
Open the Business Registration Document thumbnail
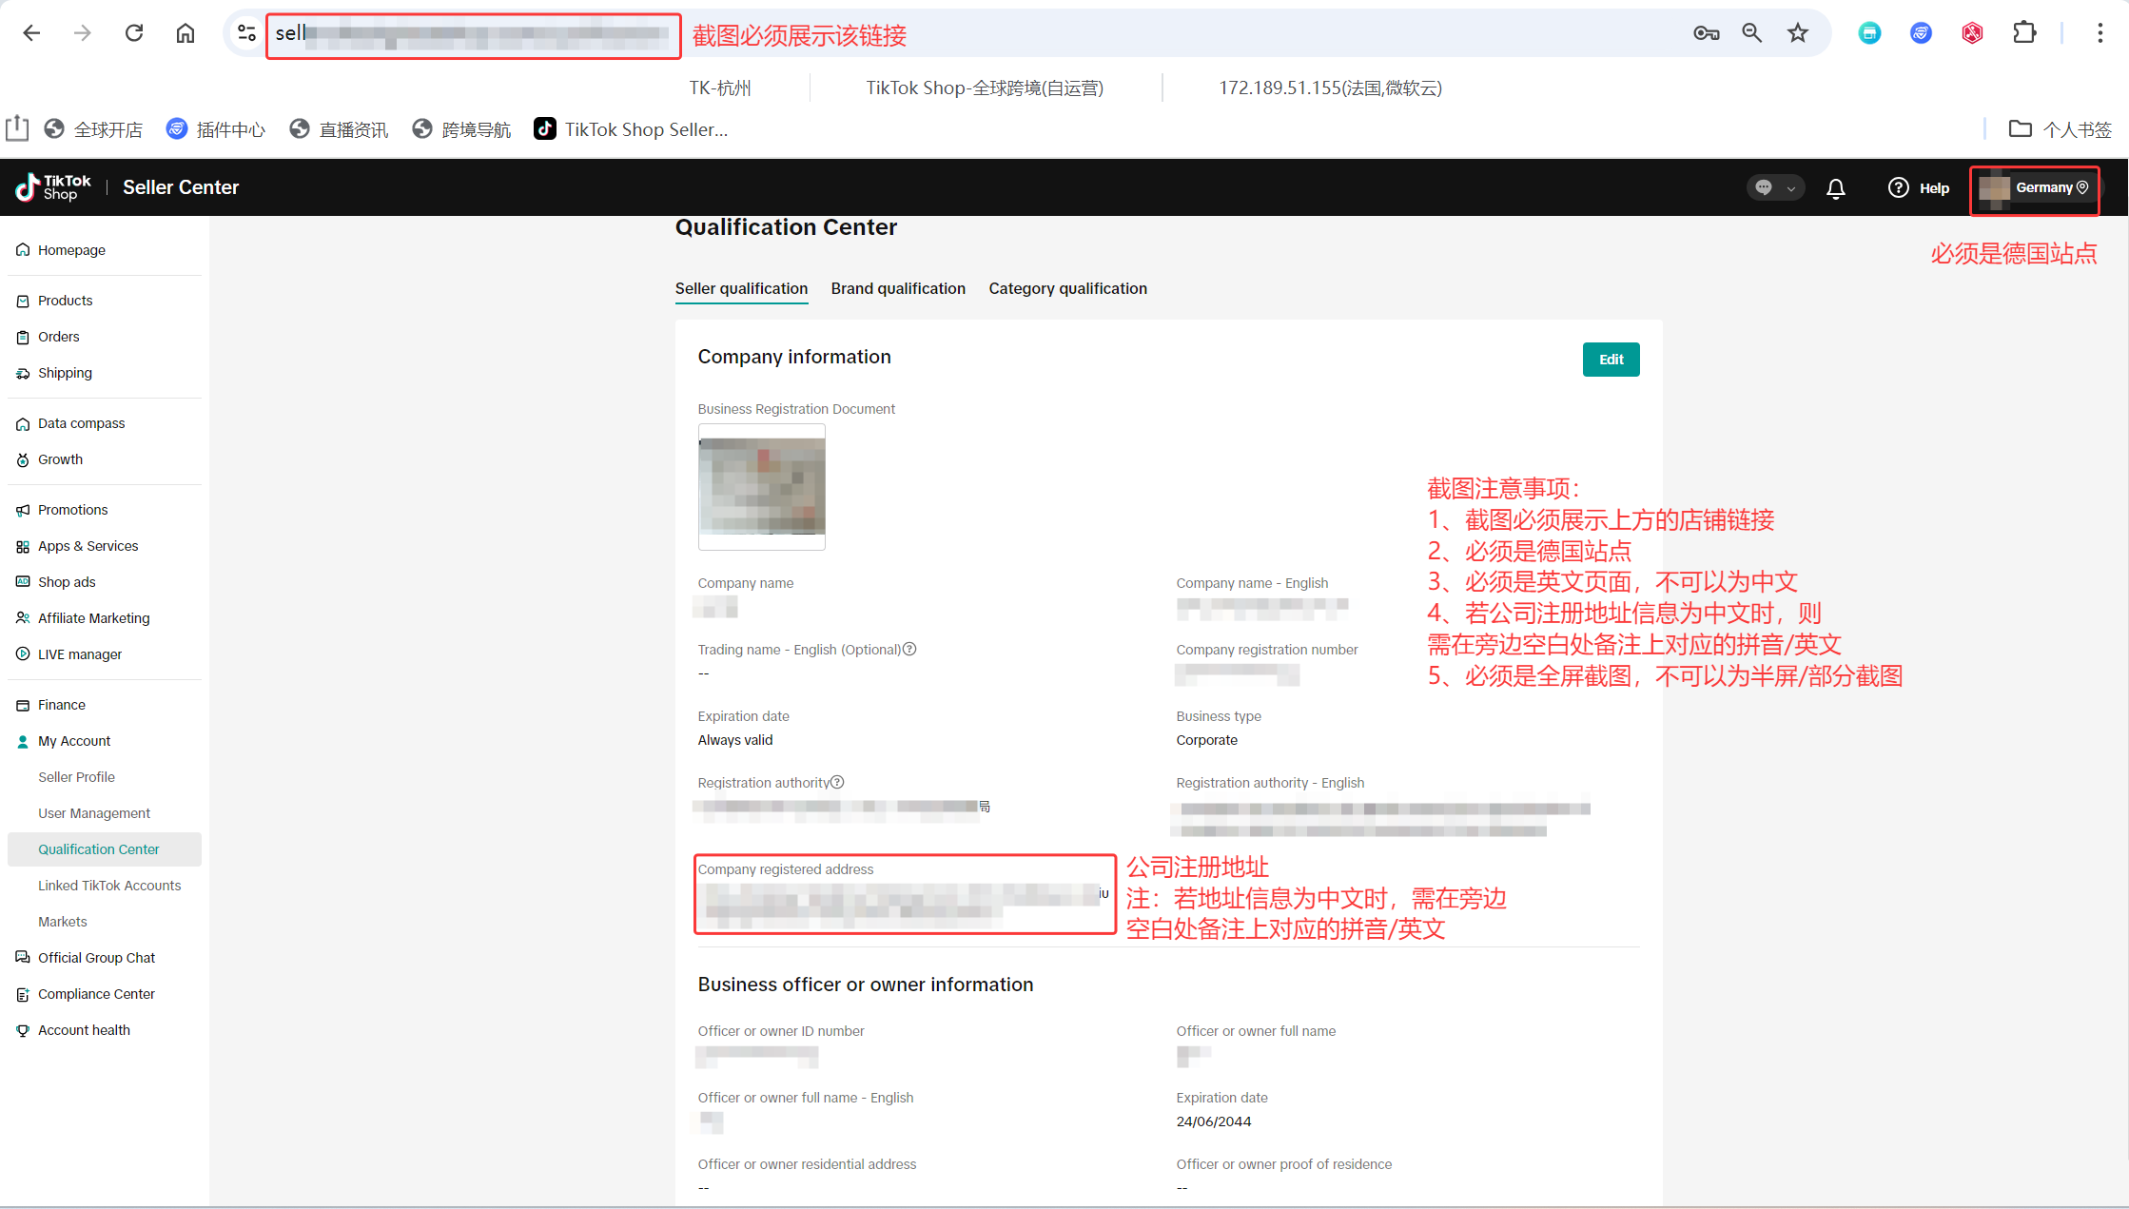pyautogui.click(x=762, y=487)
